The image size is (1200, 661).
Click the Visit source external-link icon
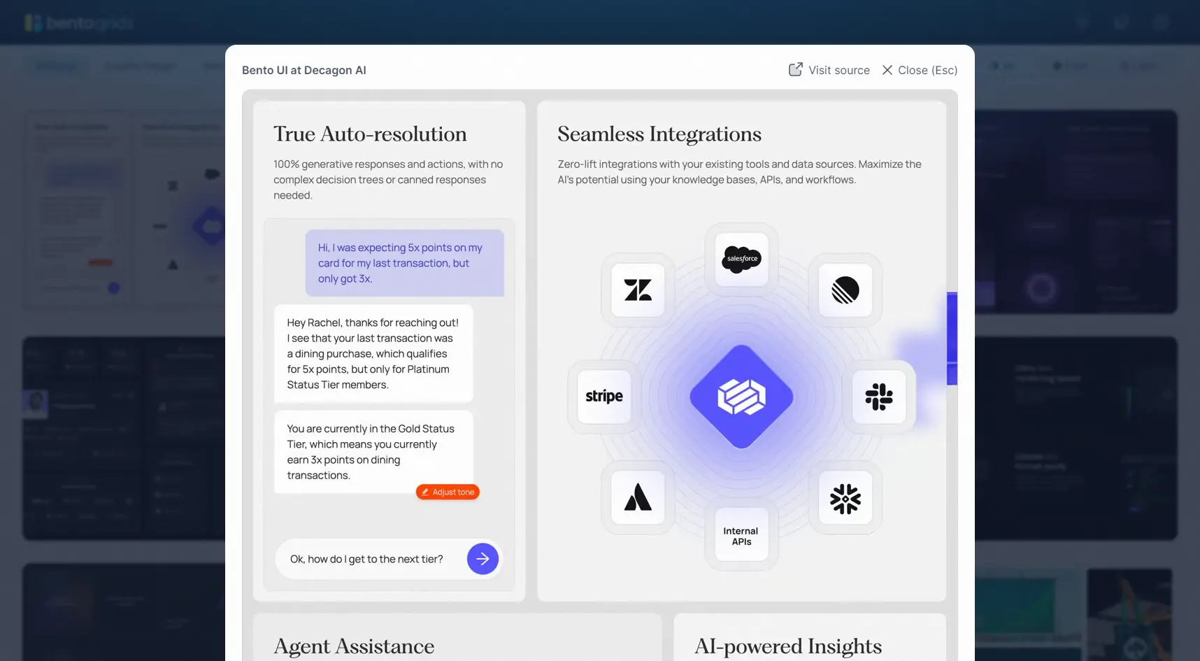click(x=796, y=69)
